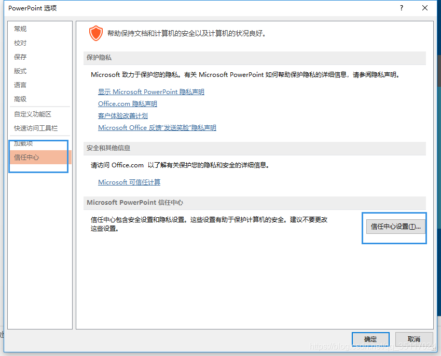The width and height of the screenshot is (441, 356).
Task: Click the text starting 请访问 Office.com
Action: pyautogui.click(x=180, y=165)
